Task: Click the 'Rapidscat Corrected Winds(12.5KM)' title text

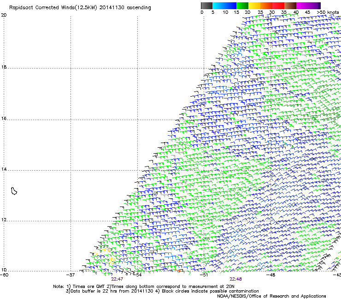Action: coord(53,8)
